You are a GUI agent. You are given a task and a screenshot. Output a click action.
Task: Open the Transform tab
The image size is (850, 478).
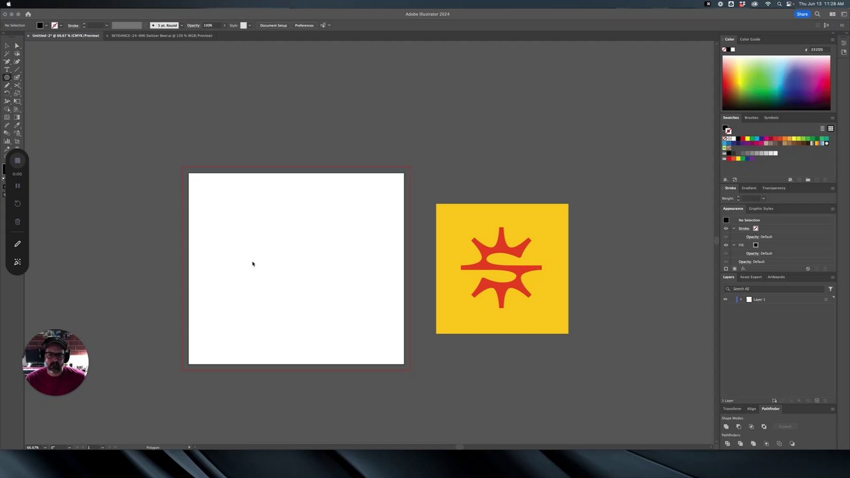732,409
